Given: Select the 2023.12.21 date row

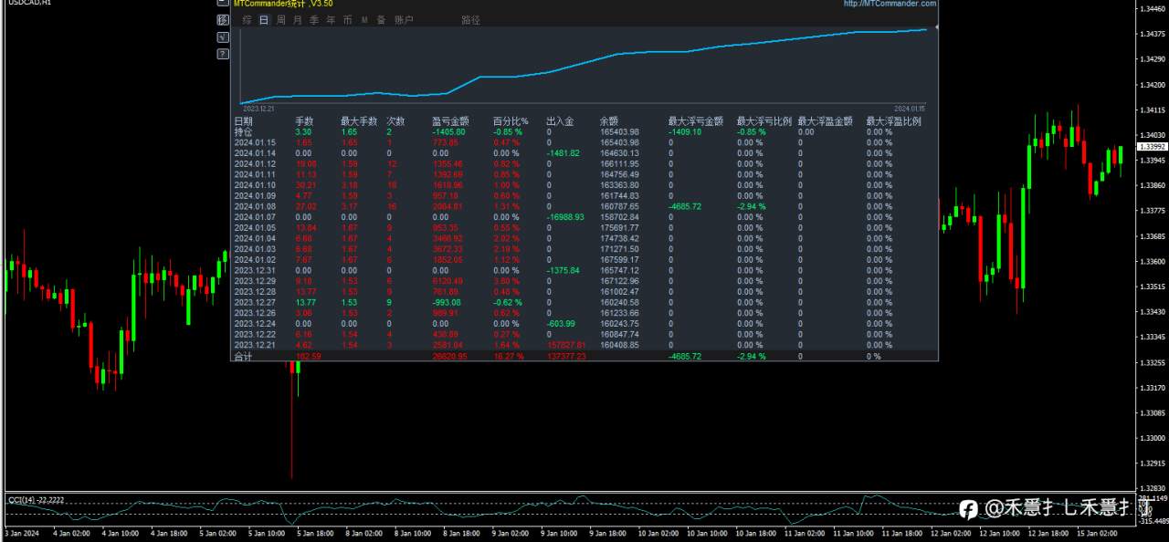Looking at the screenshot, I should coord(255,345).
